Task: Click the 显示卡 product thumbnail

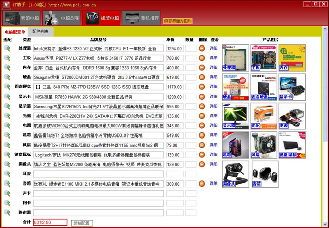Action: (x=292, y=87)
